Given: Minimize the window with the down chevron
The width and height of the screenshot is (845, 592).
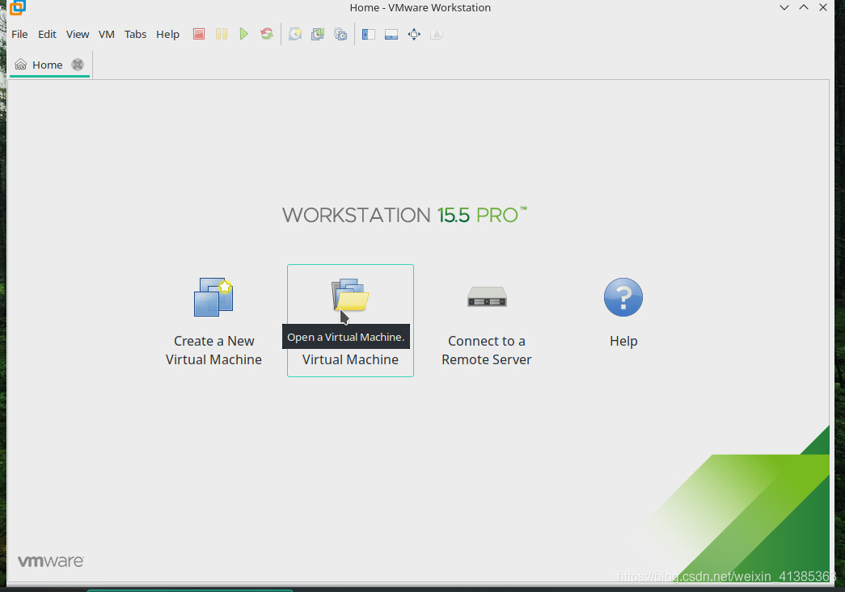Looking at the screenshot, I should pyautogui.click(x=784, y=7).
